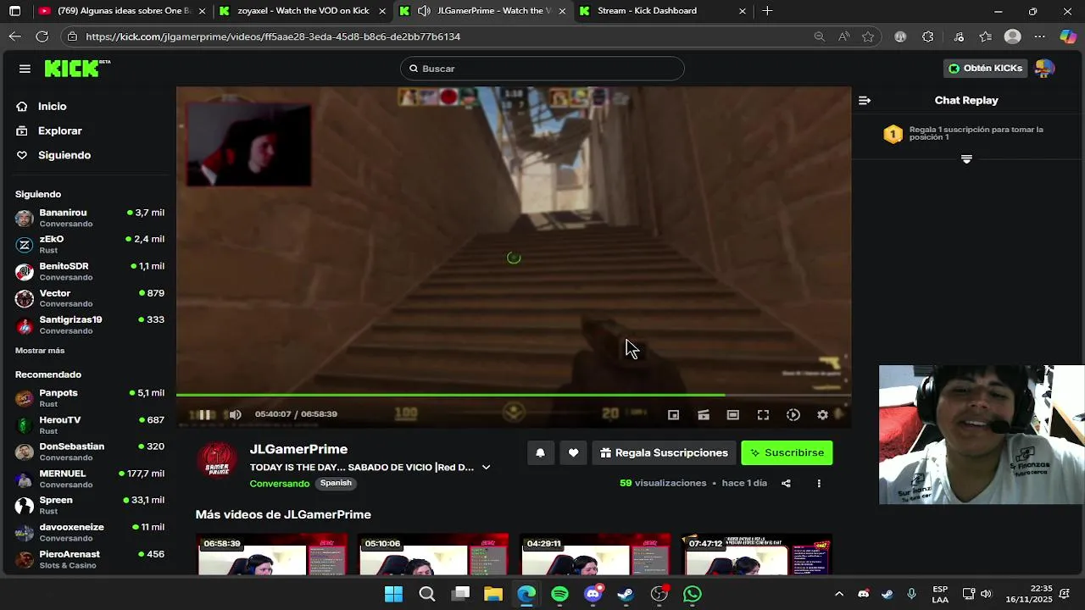Open Spreen recommended channel

[89, 506]
